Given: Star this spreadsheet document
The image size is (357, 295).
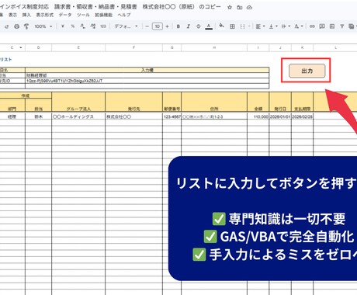Looking at the screenshot, I should (x=230, y=7).
